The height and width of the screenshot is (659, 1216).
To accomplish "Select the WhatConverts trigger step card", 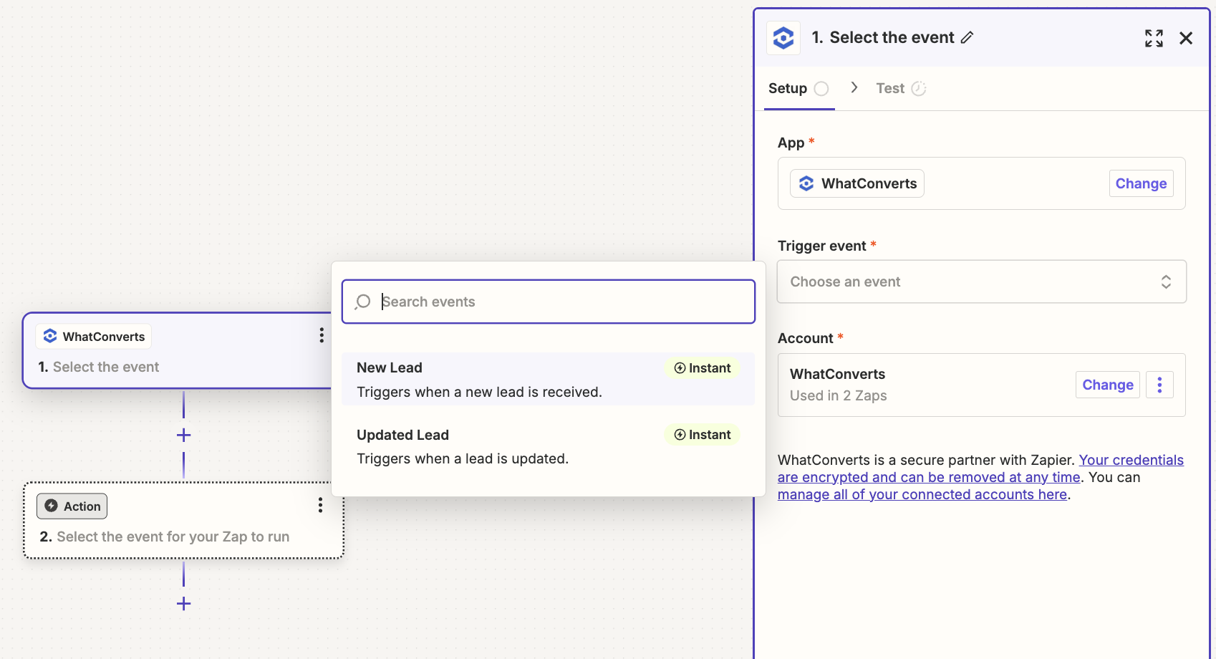I will pos(178,351).
